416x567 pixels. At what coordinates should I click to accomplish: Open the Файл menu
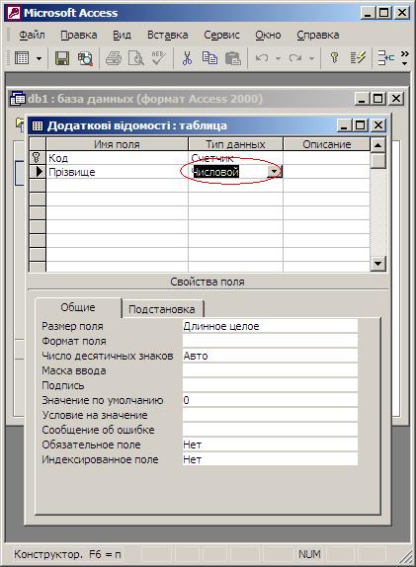click(x=32, y=35)
